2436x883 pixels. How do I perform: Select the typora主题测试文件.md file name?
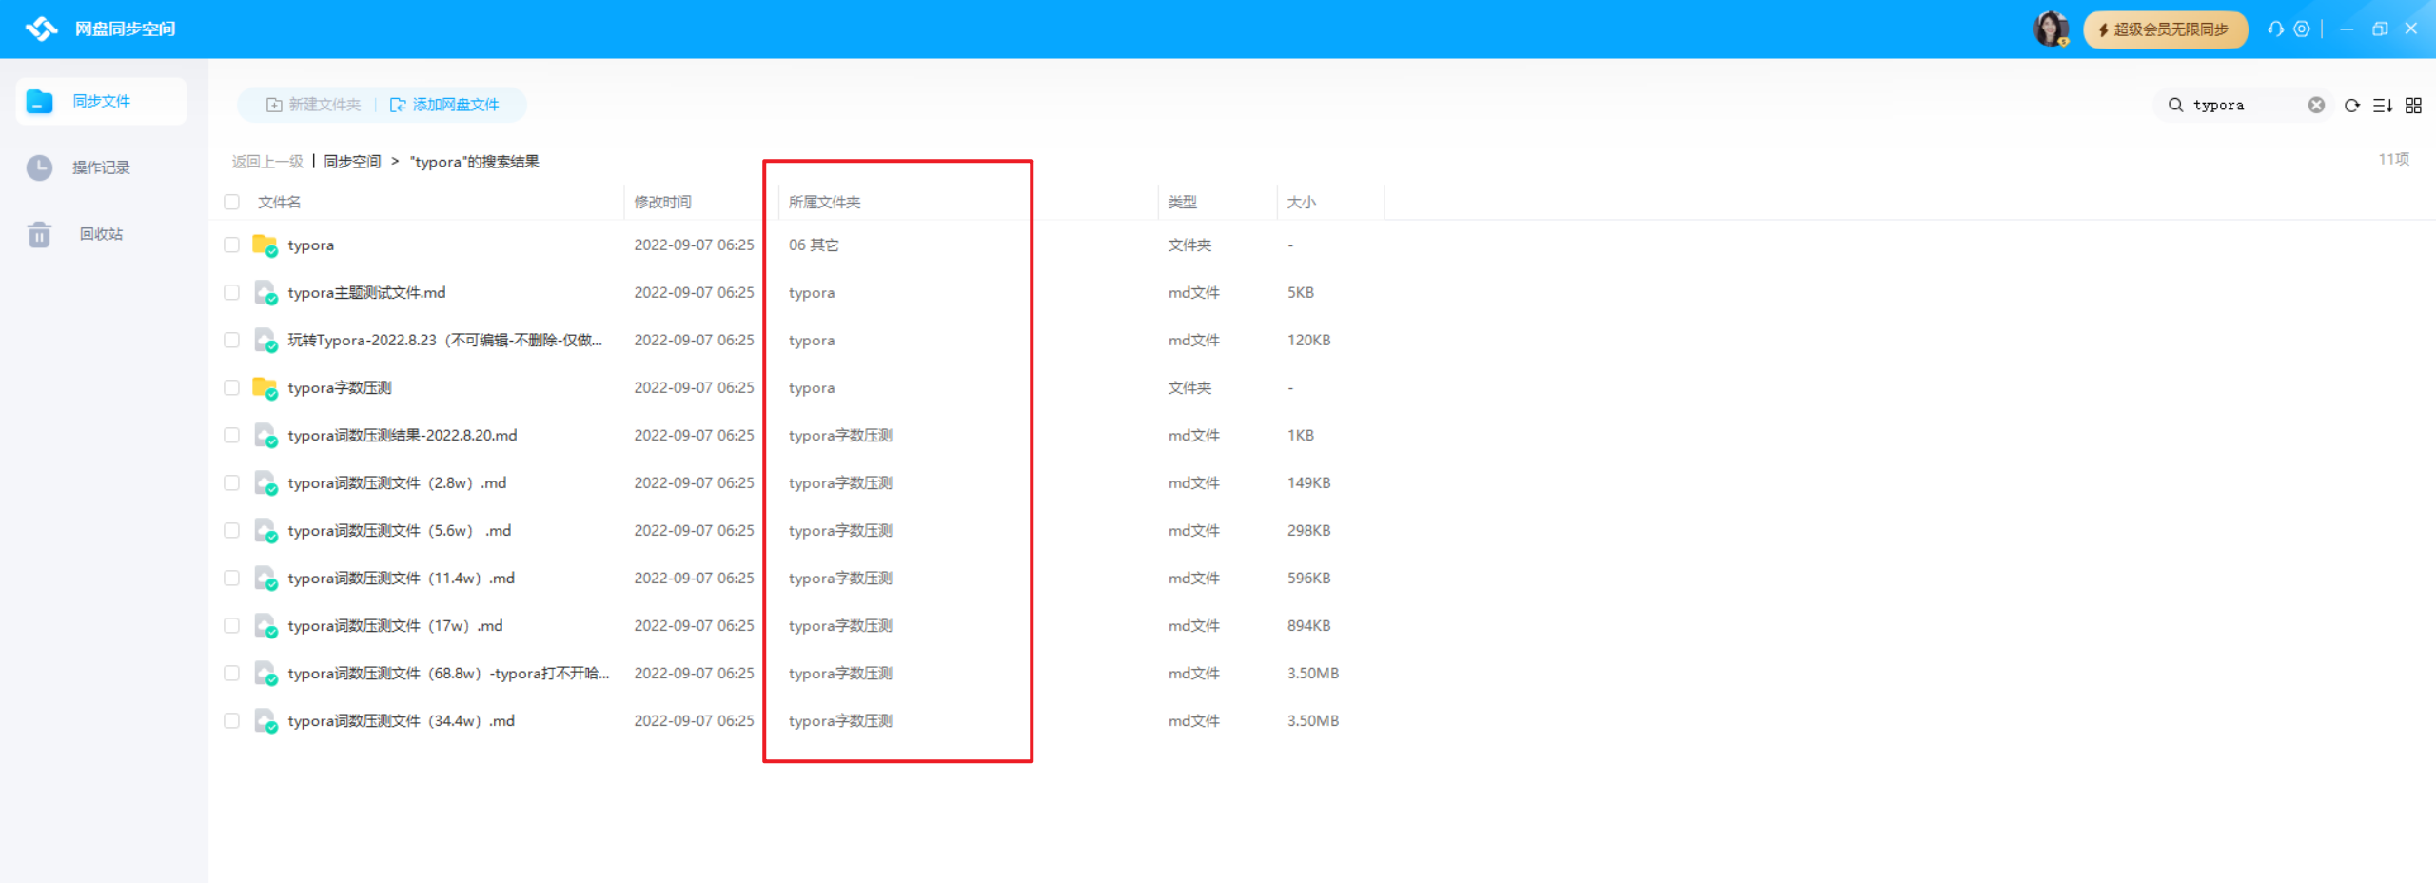366,292
